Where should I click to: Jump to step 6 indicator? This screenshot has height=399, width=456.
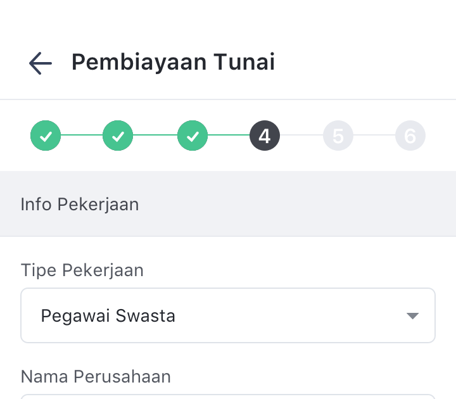[410, 136]
